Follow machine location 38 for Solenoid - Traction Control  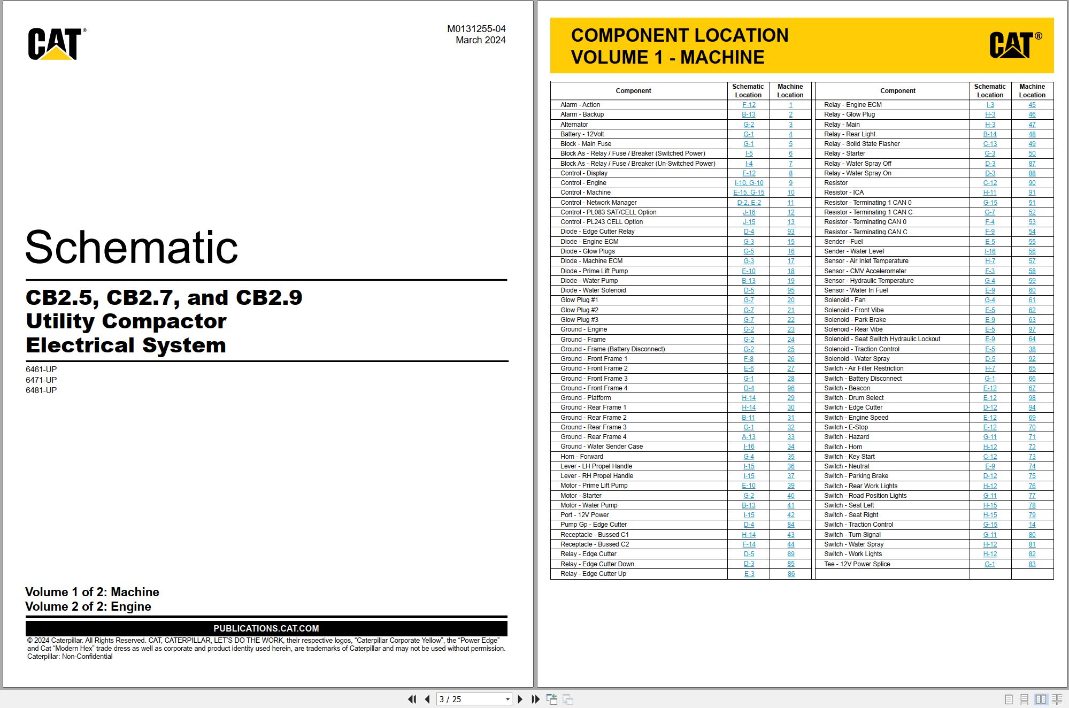1032,349
